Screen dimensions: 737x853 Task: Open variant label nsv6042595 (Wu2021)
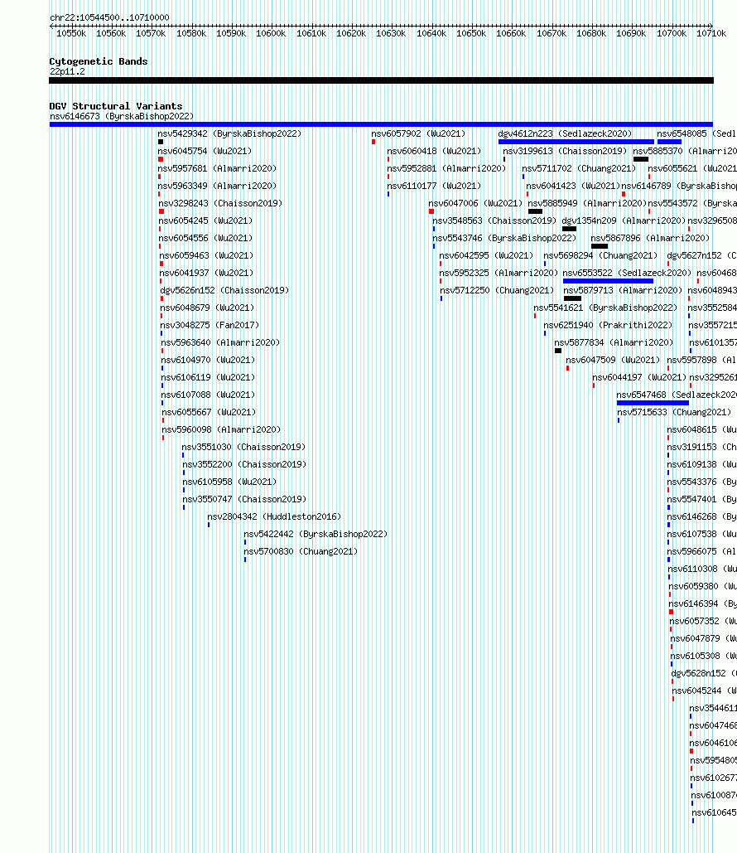[486, 255]
